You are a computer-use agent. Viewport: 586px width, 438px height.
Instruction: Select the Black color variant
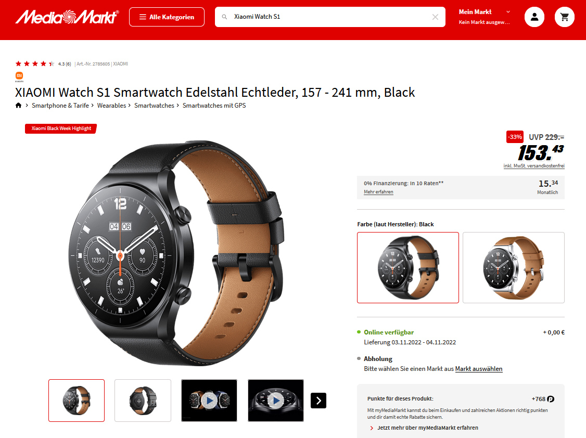pos(407,267)
